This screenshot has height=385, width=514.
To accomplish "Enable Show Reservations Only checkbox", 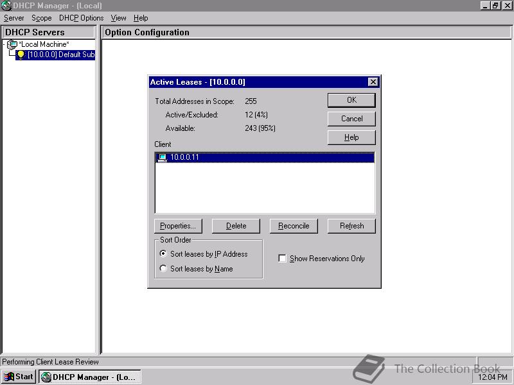I will [x=282, y=259].
